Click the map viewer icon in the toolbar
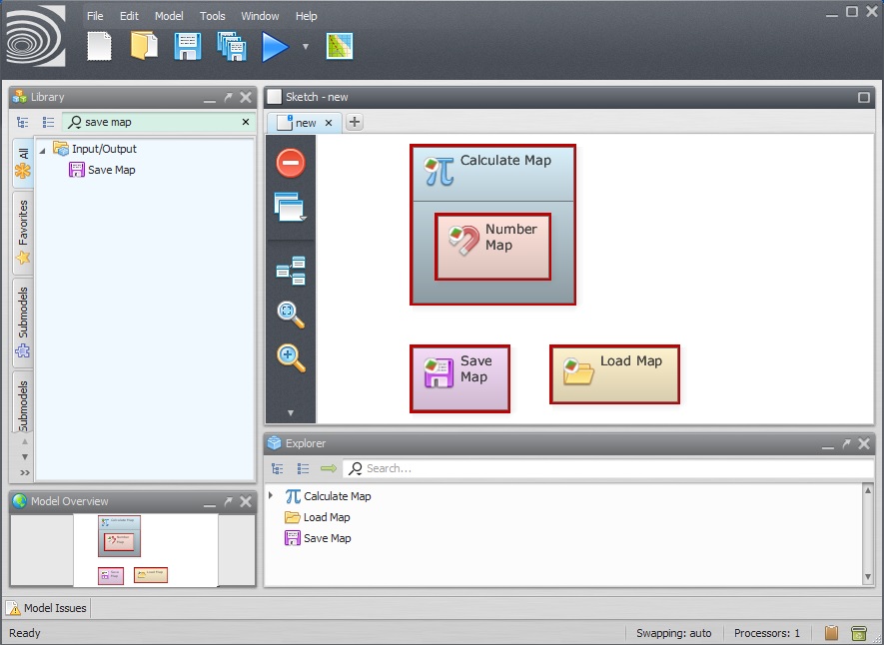Viewport: 884px width, 645px height. tap(340, 46)
